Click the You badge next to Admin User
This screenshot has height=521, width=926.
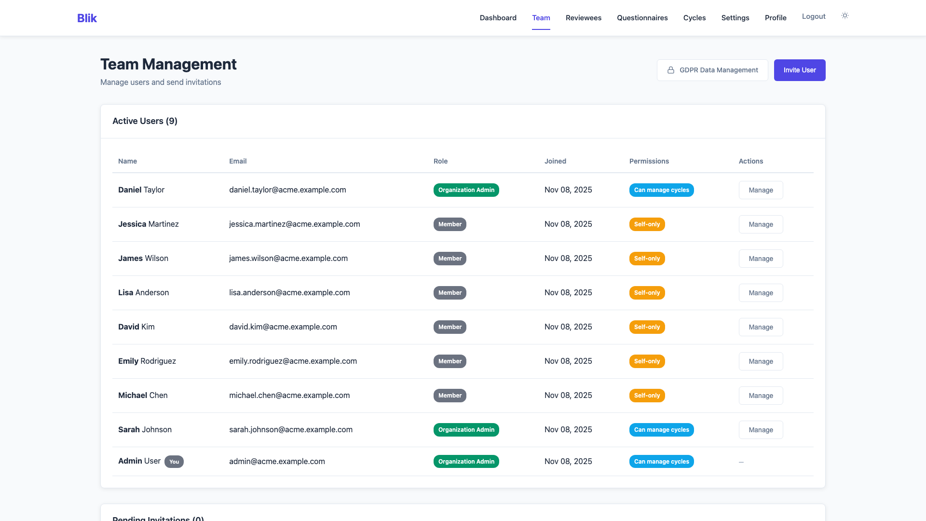click(x=174, y=462)
